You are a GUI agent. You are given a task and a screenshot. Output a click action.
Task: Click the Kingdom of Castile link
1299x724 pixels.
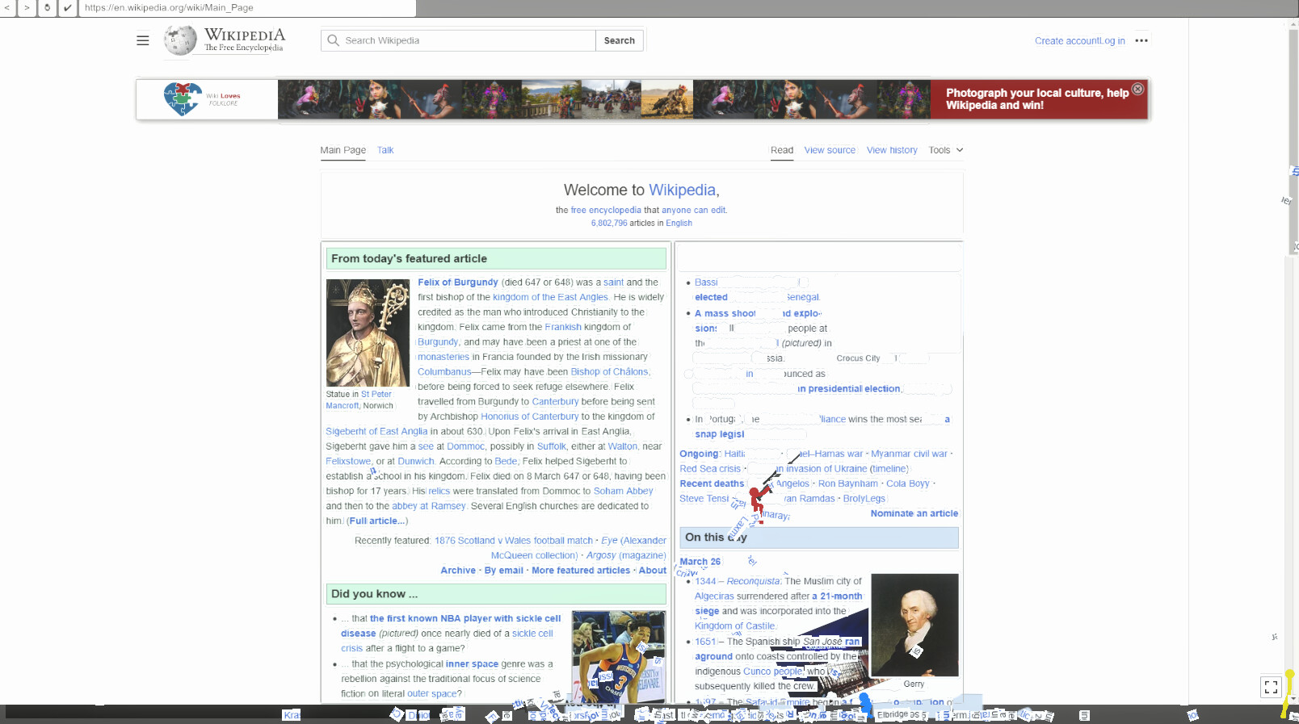(735, 626)
